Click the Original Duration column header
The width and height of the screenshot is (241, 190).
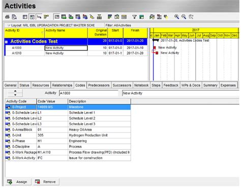coord(98,33)
